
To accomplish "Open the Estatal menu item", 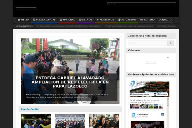I will pos(86,20).
